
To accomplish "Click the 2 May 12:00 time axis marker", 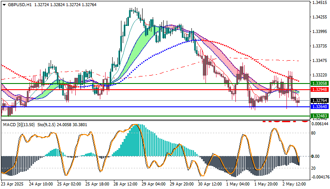I will point(294,184).
